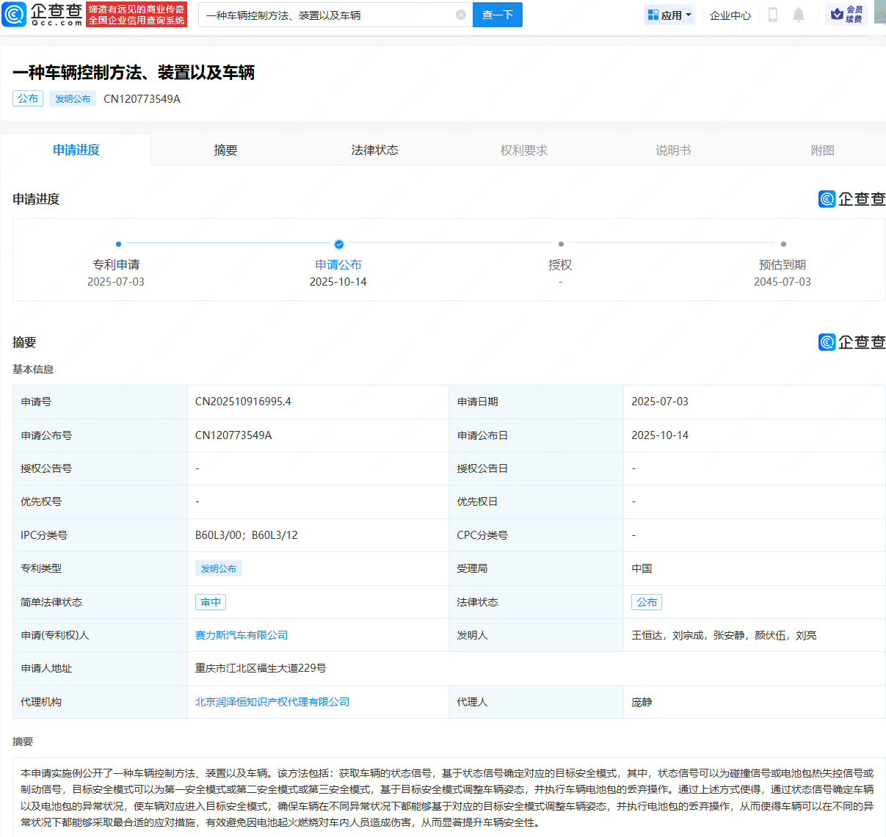Click the 审中 legal status tag
The height and width of the screenshot is (837, 886).
(211, 602)
